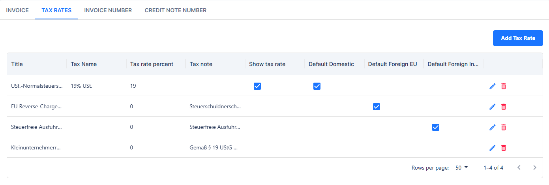Delete the EU Reverse-Charge tax rate

503,107
